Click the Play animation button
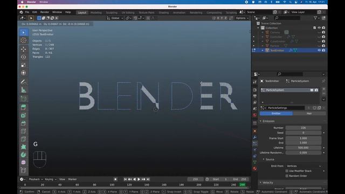345x194 pixels. coord(139,179)
